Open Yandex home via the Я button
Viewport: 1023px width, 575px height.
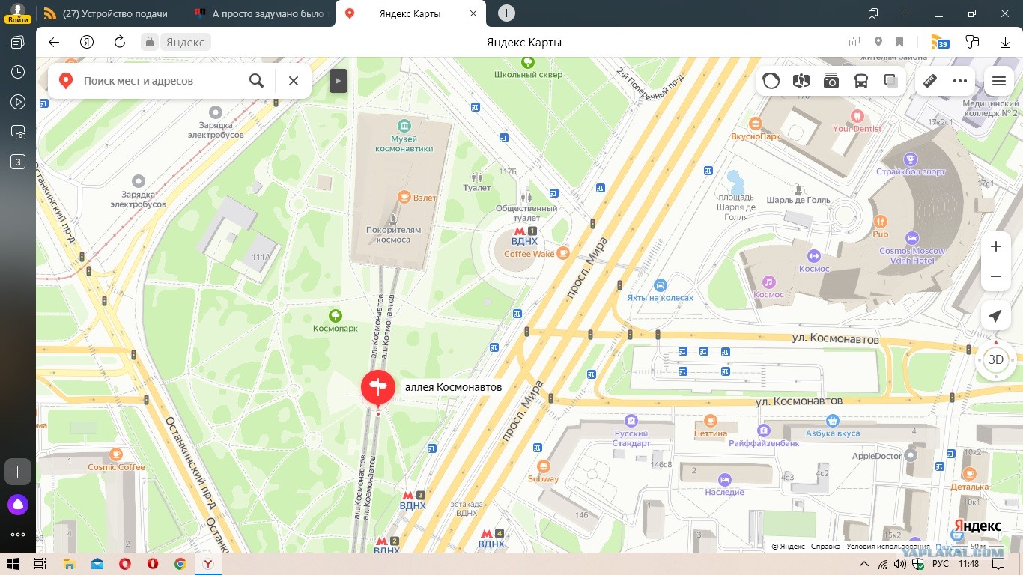(x=87, y=42)
